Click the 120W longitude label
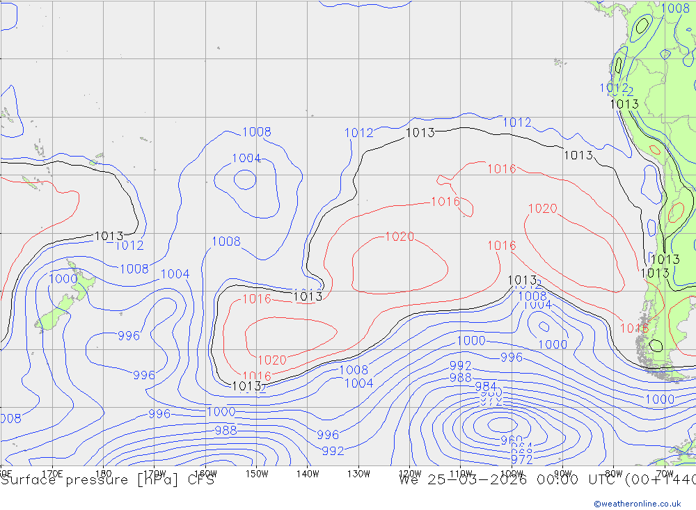This screenshot has height=510, width=696. (x=410, y=474)
